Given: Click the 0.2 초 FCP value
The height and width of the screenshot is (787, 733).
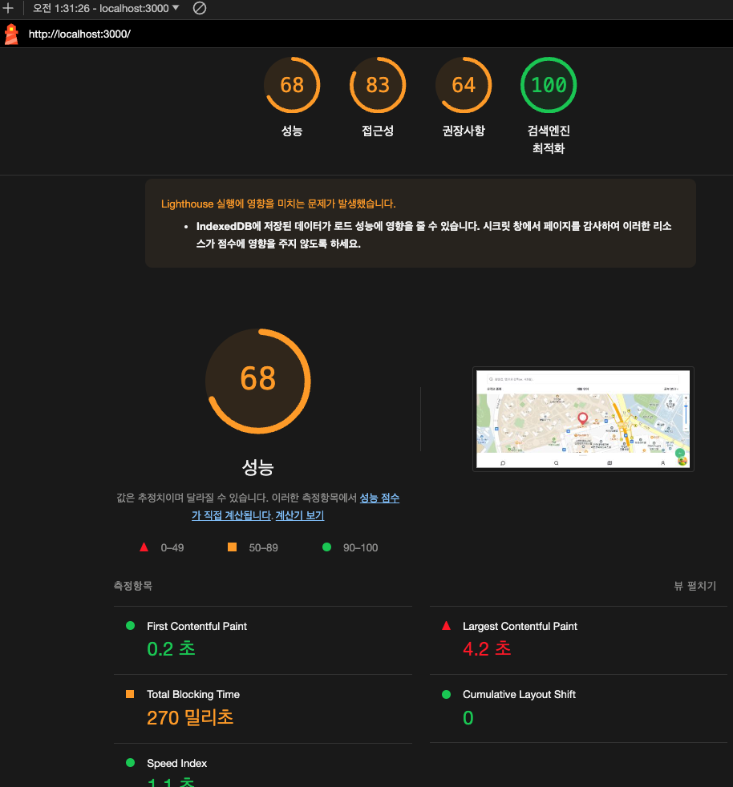Looking at the screenshot, I should 171,649.
